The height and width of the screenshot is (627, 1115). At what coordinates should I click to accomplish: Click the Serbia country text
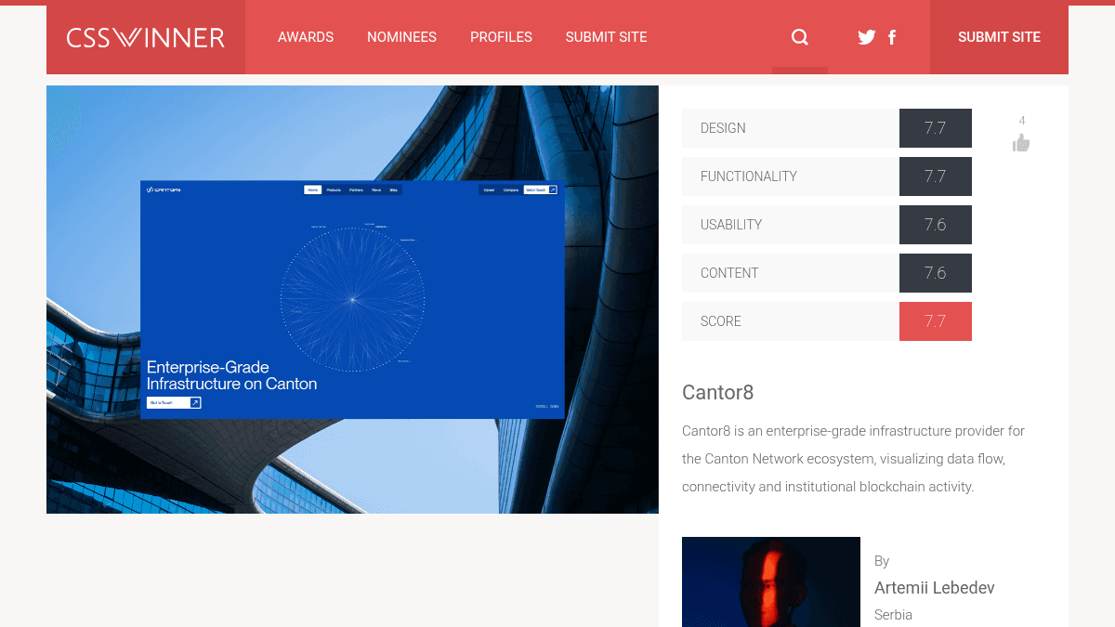[893, 615]
